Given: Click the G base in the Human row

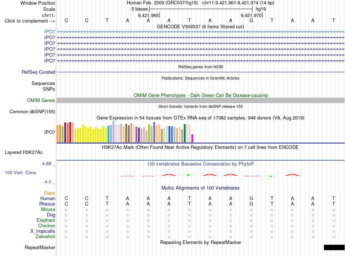Looking at the screenshot, I should (x=251, y=199).
